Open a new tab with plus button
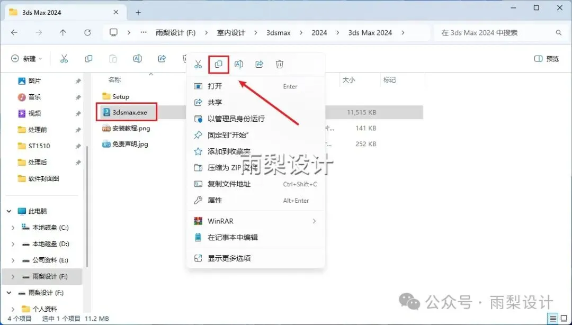Viewport: 572px width, 325px height. tap(138, 12)
